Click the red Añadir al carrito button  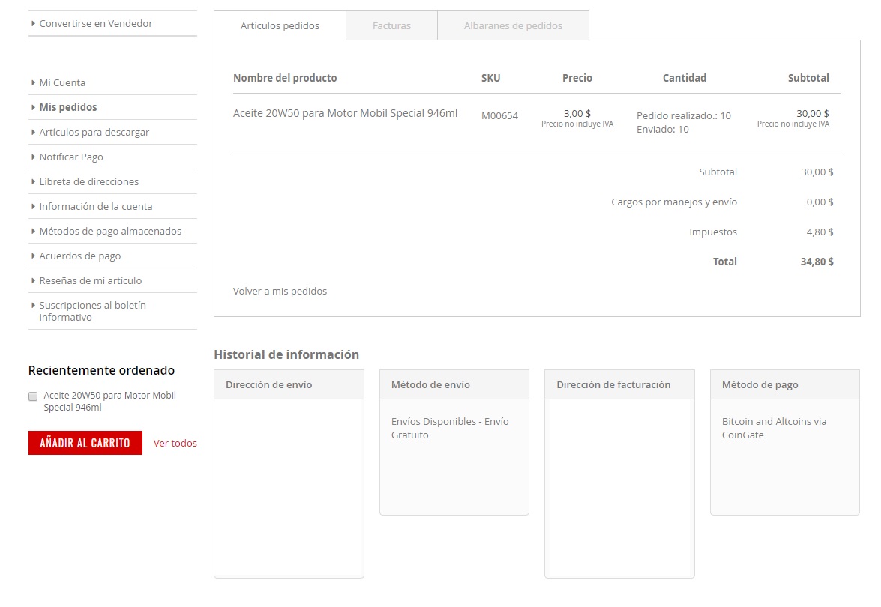[x=85, y=443]
